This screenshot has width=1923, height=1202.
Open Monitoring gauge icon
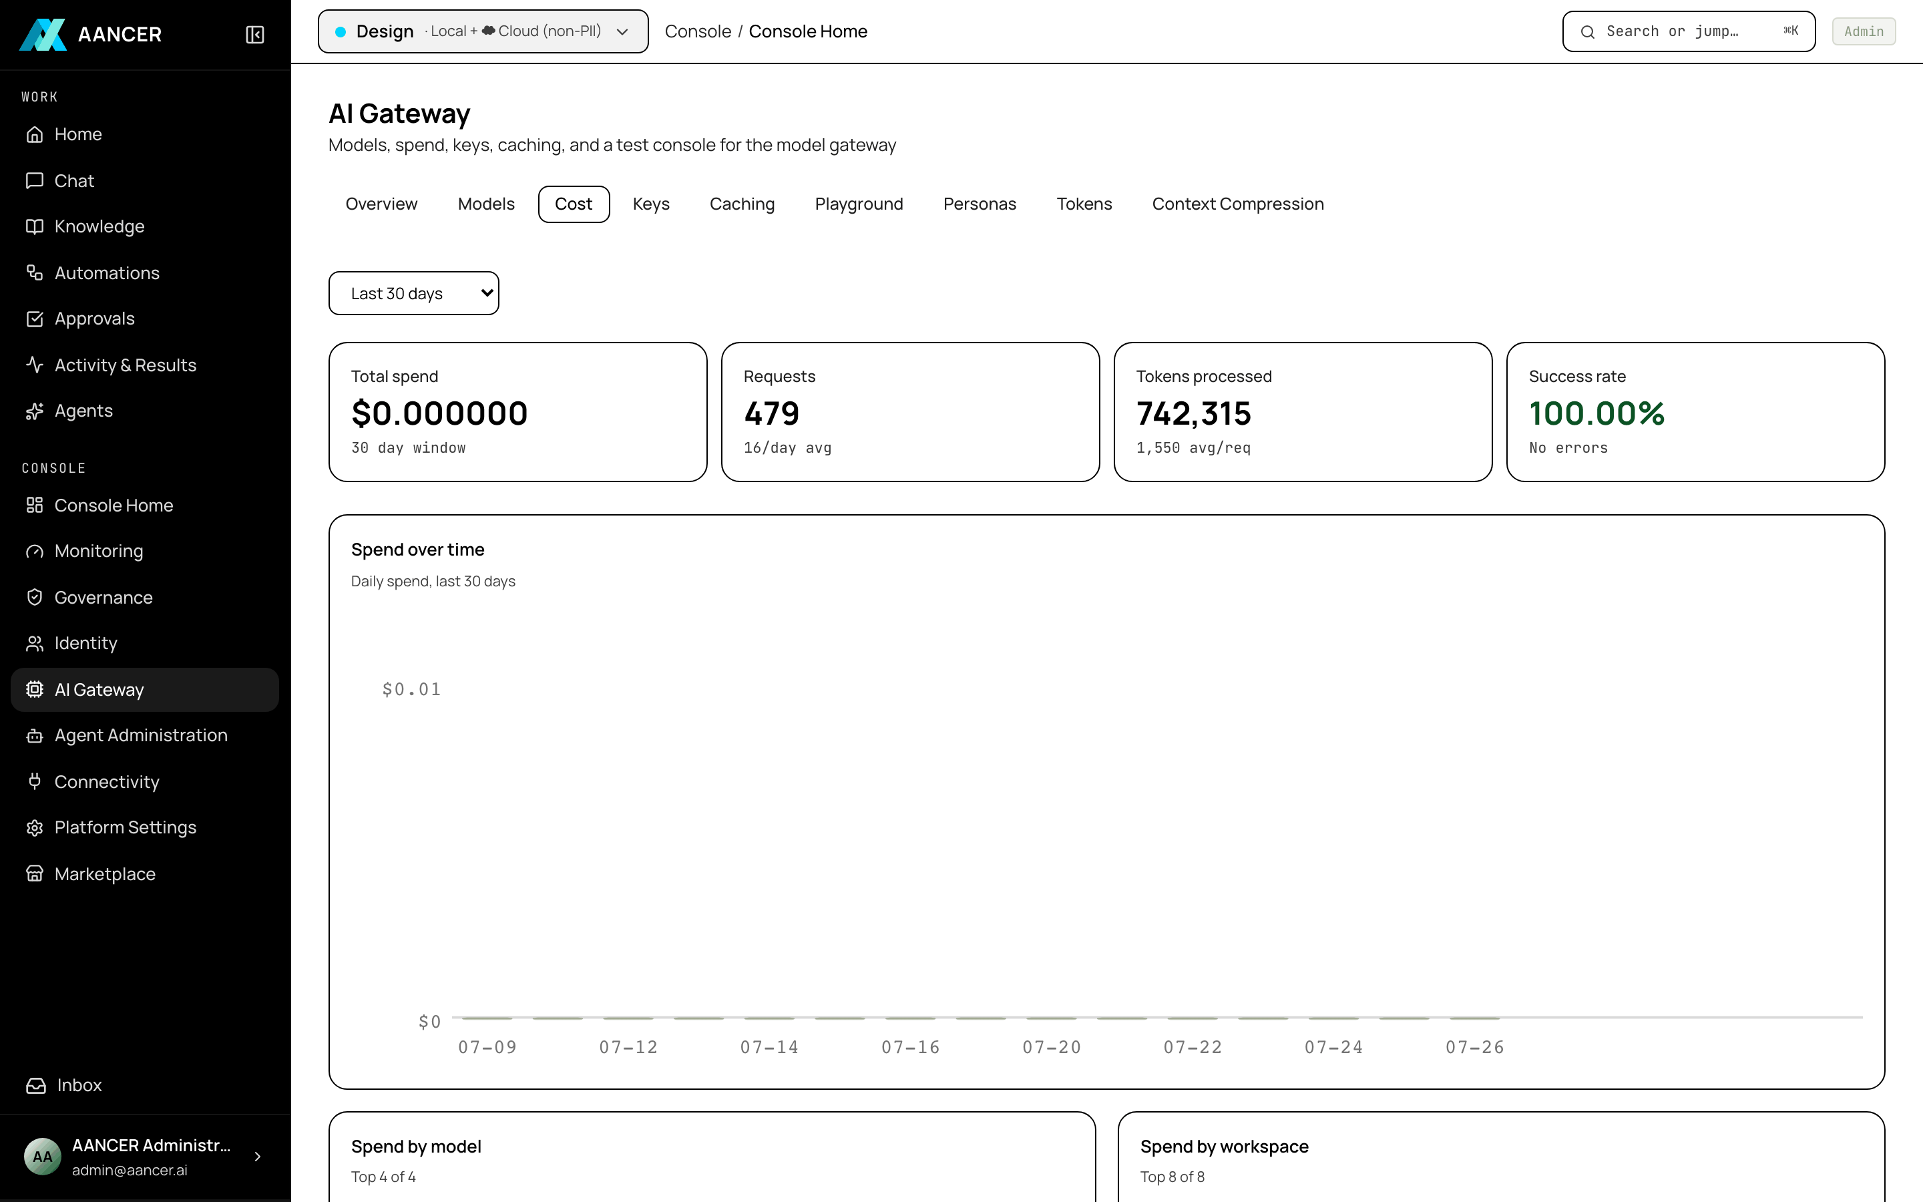click(x=34, y=551)
